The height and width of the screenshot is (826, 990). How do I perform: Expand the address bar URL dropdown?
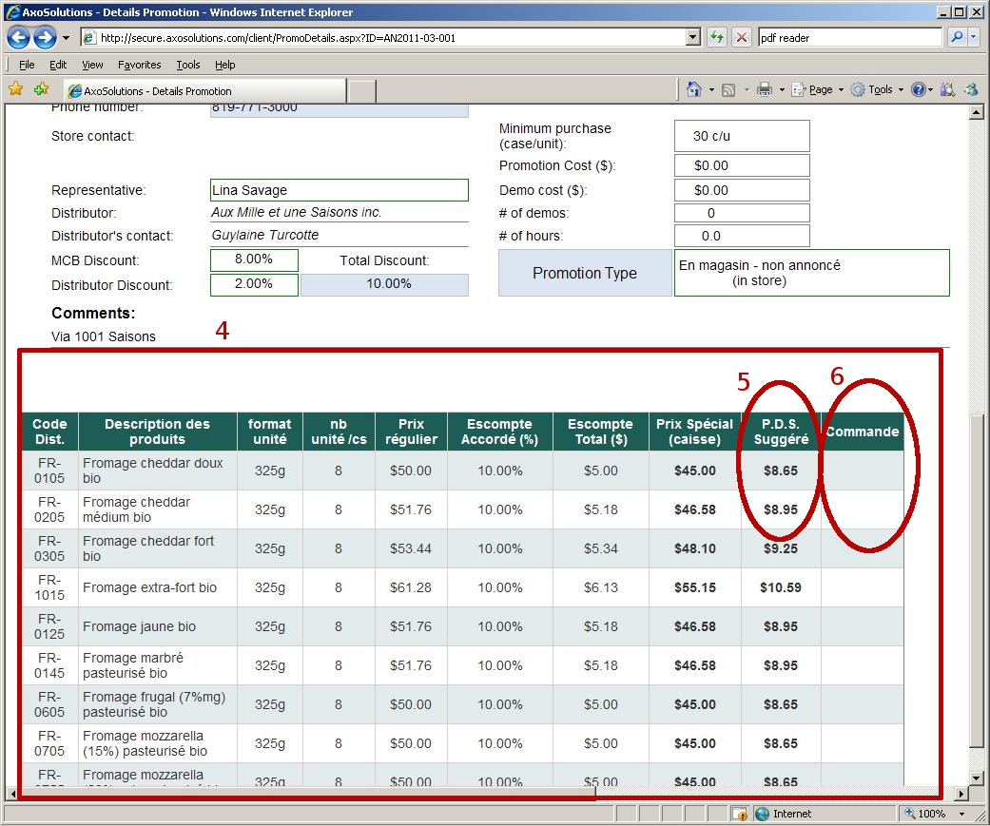tap(693, 37)
